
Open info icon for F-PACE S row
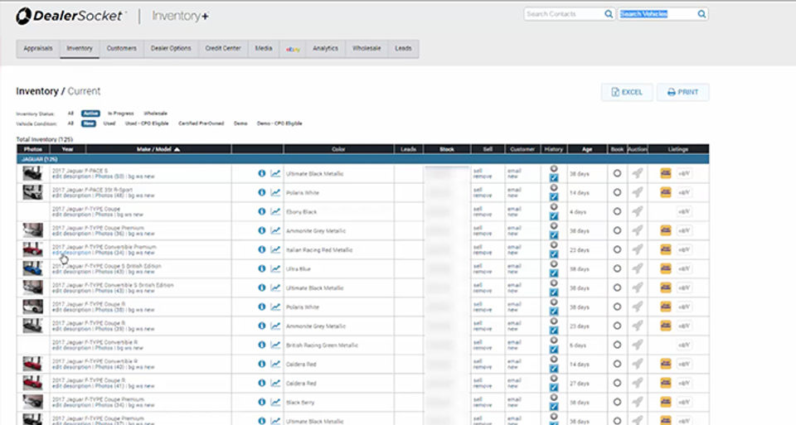coord(261,173)
